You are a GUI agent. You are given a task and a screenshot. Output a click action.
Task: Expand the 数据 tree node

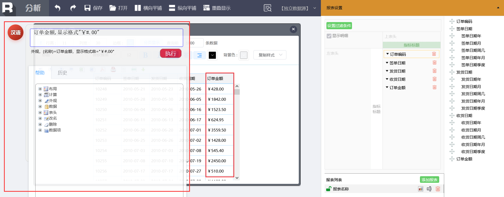click(40, 107)
